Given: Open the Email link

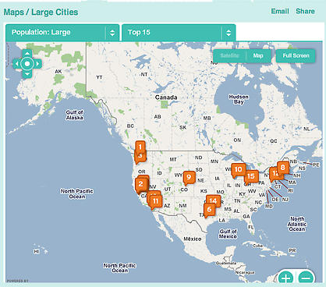Looking at the screenshot, I should [x=280, y=11].
